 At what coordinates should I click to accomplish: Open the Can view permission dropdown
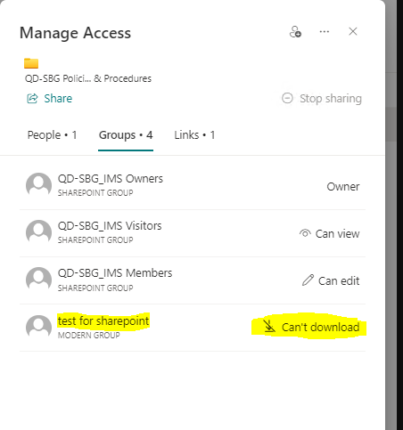point(329,234)
